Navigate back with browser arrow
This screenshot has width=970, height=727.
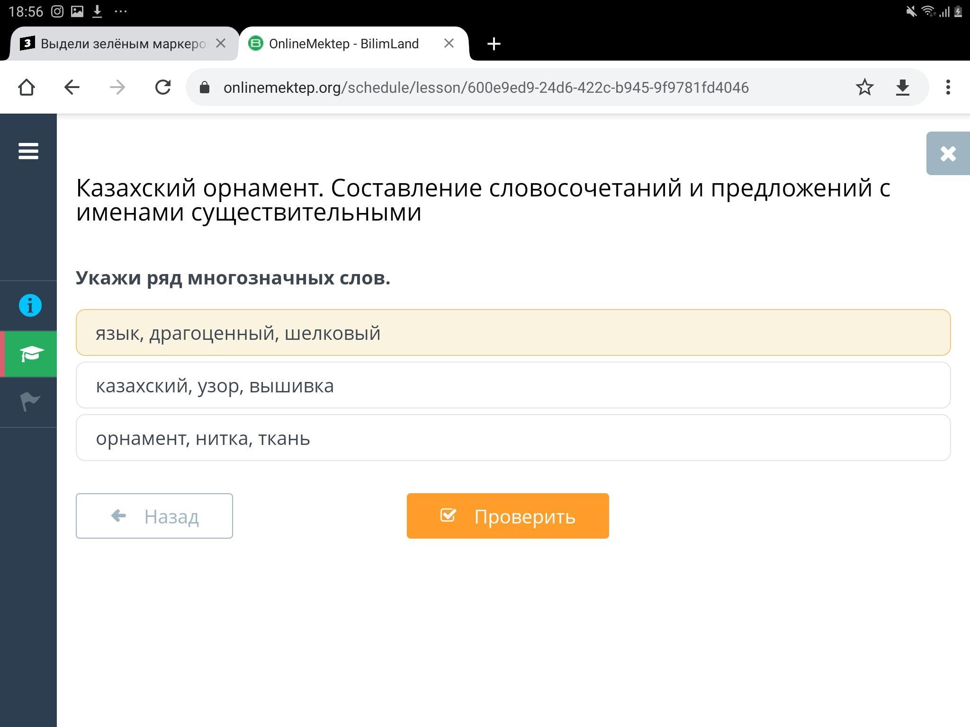pos(72,87)
